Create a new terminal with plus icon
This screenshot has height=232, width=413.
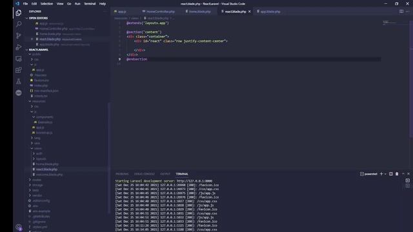(x=381, y=174)
